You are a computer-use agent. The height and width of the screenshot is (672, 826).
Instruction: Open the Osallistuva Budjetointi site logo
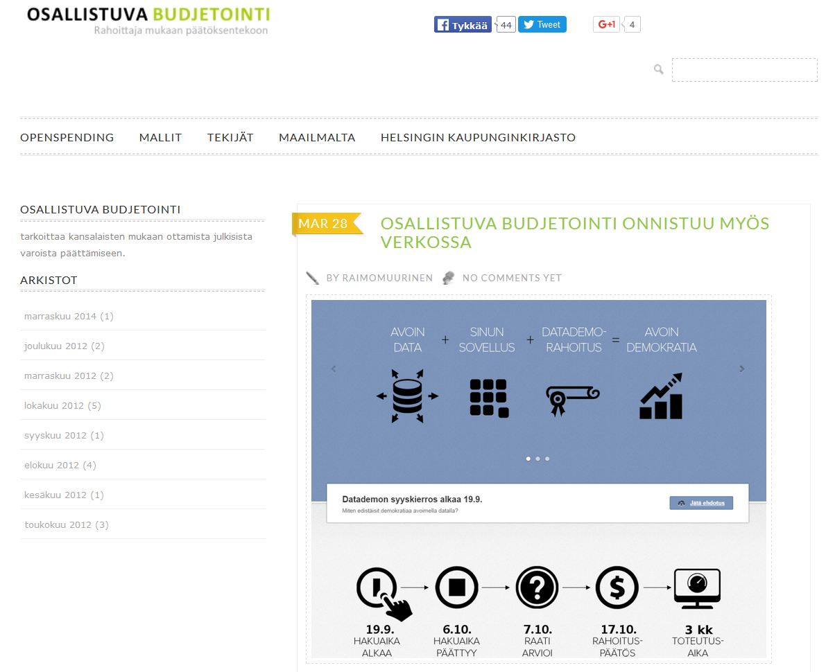tap(148, 21)
